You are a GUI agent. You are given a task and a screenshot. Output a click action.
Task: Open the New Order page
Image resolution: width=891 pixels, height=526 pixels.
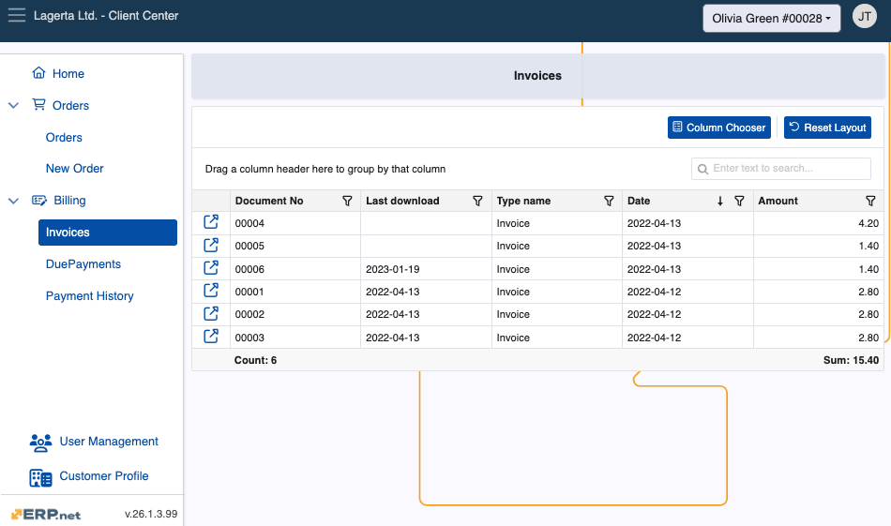point(75,169)
